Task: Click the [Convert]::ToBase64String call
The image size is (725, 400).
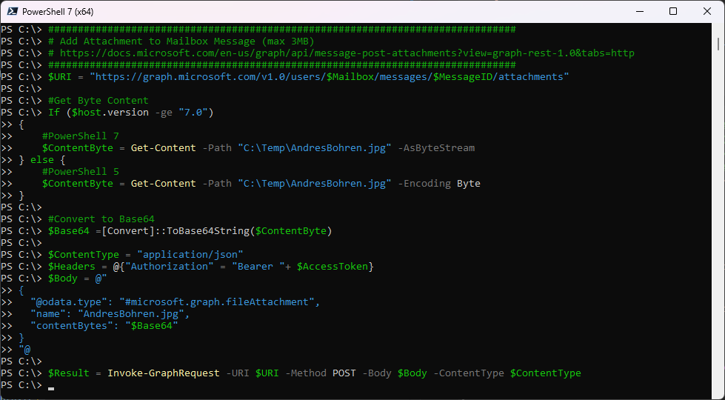Action: click(217, 231)
